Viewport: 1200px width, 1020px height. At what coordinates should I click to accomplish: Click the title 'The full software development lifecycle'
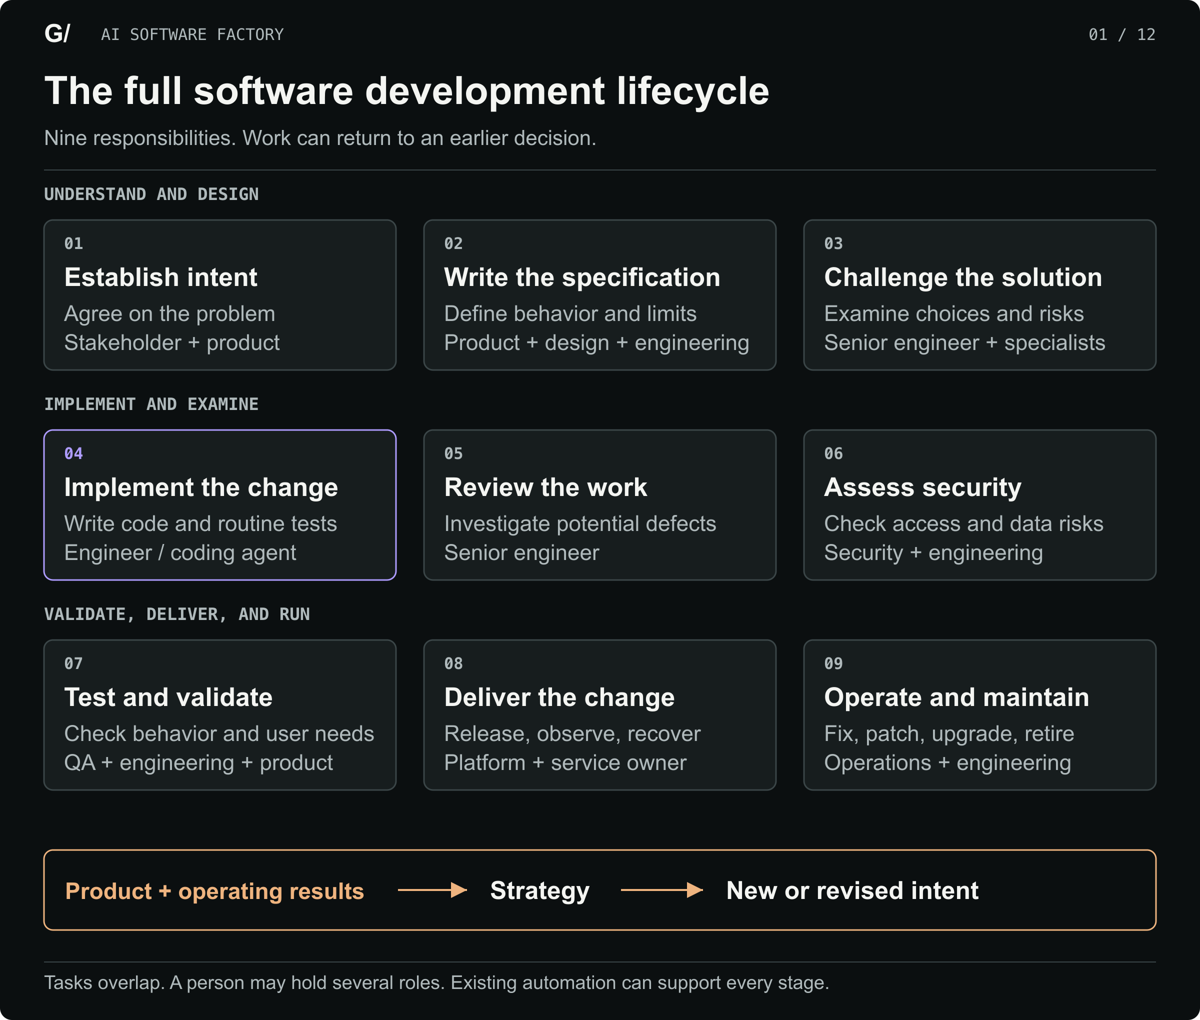(406, 91)
